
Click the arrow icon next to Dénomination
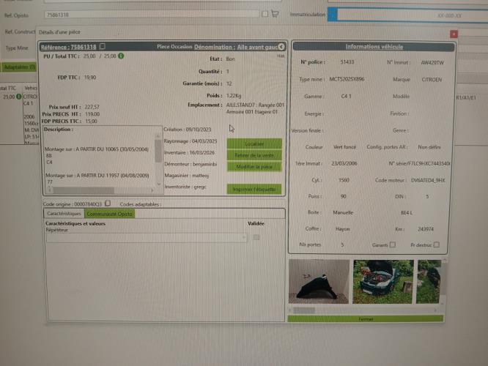[282, 47]
